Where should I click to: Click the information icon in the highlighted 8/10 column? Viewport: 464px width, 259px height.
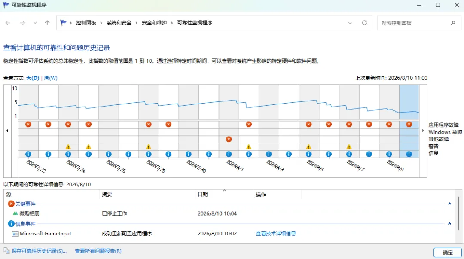point(409,154)
